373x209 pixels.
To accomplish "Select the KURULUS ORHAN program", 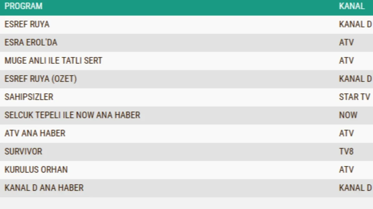I will (x=36, y=170).
